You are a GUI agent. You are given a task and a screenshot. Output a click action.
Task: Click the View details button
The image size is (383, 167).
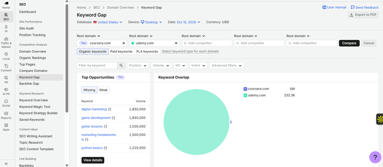point(93,160)
